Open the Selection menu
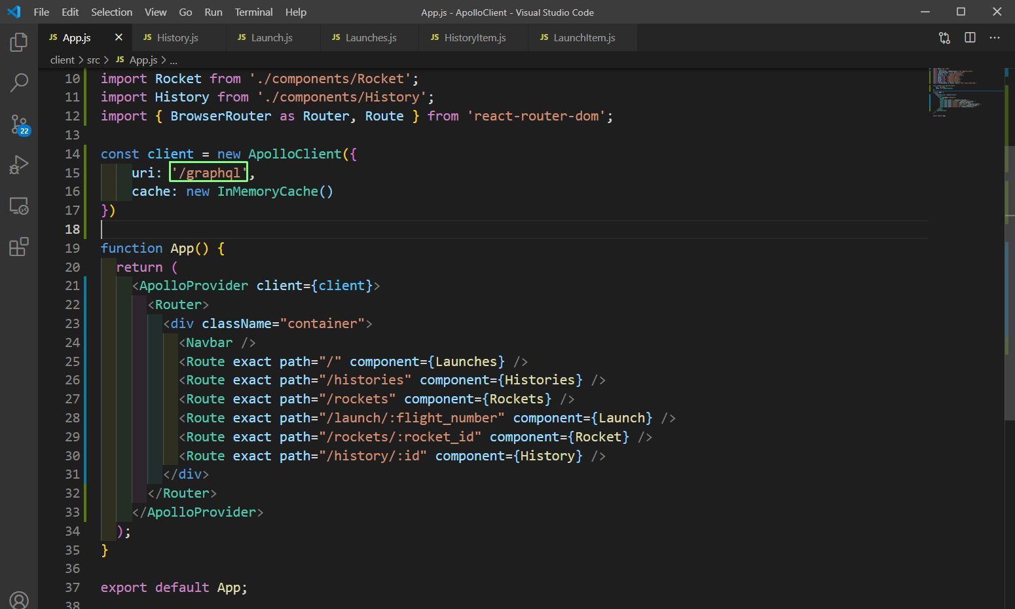The height and width of the screenshot is (609, 1015). tap(111, 12)
